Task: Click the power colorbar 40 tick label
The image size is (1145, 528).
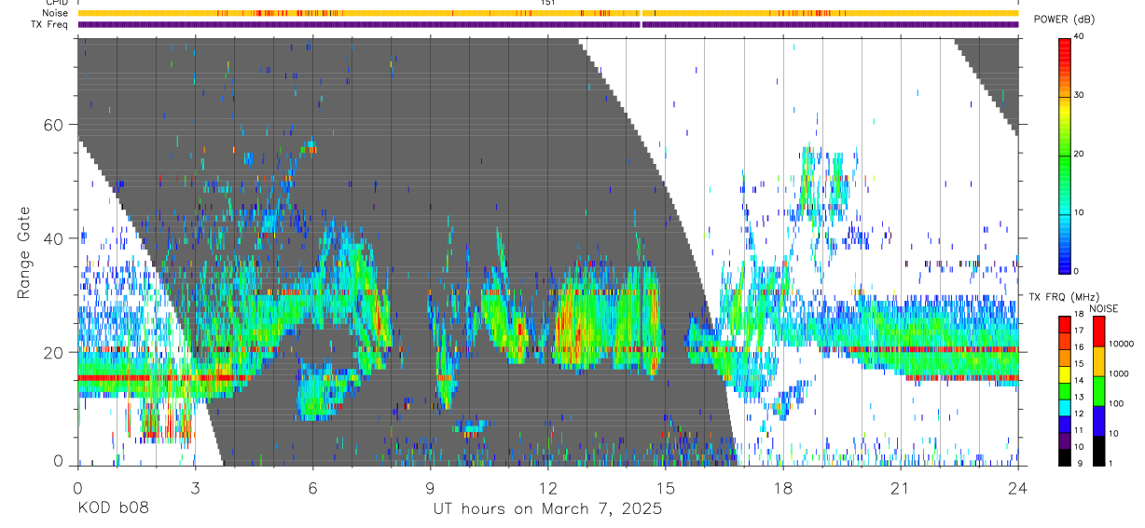Action: click(1079, 36)
